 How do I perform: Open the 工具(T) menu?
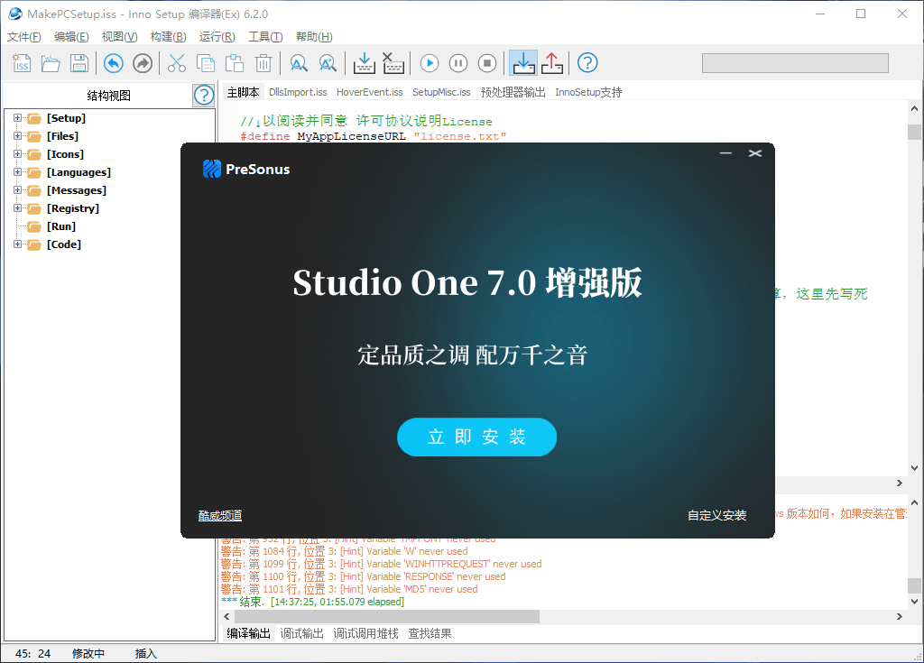tap(265, 37)
